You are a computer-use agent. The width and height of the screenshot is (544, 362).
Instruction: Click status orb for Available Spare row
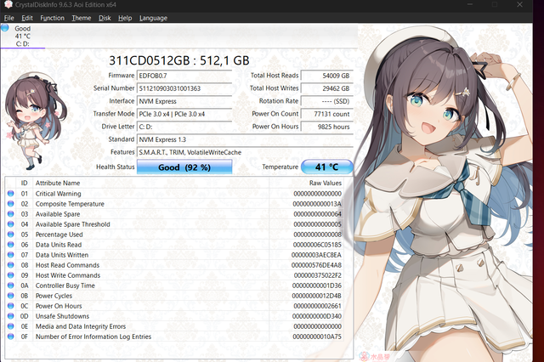(x=11, y=214)
